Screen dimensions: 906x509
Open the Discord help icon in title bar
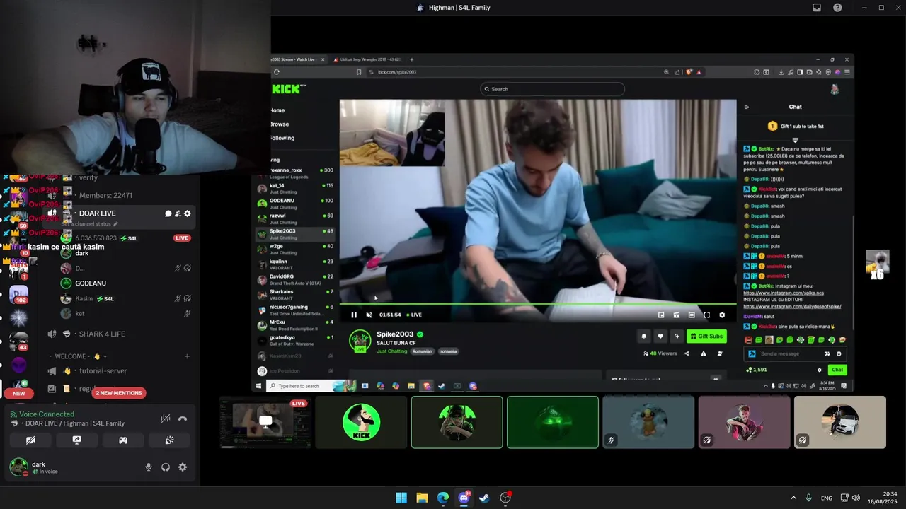click(x=837, y=8)
